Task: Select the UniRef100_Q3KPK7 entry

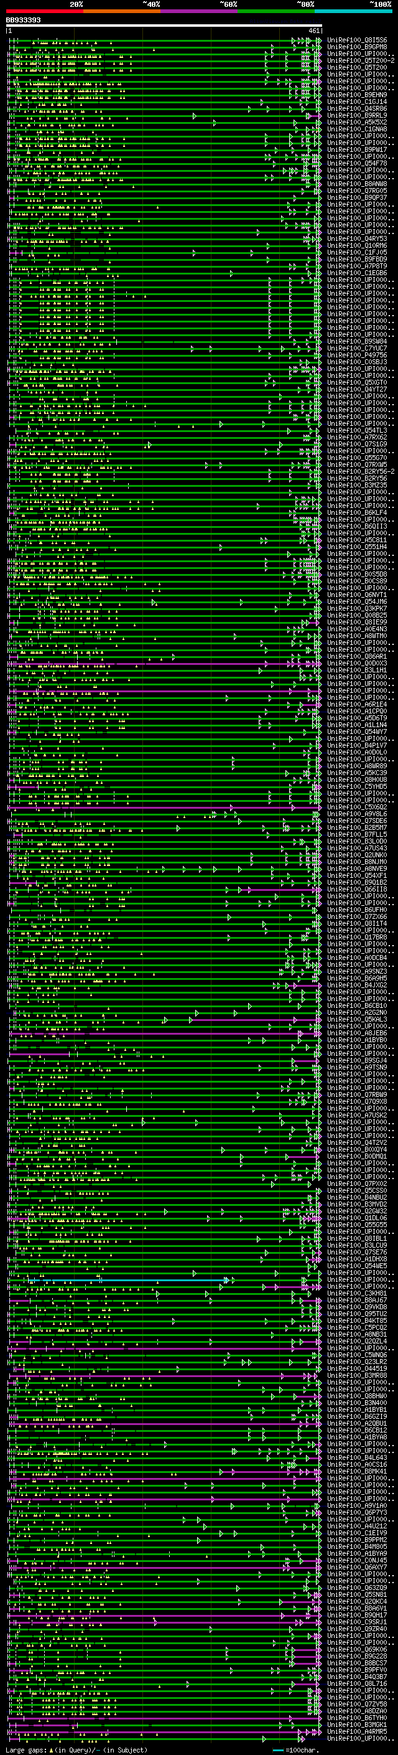Action: 356,608
